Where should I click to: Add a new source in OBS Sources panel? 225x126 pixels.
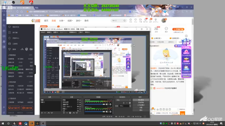click(x=64, y=113)
